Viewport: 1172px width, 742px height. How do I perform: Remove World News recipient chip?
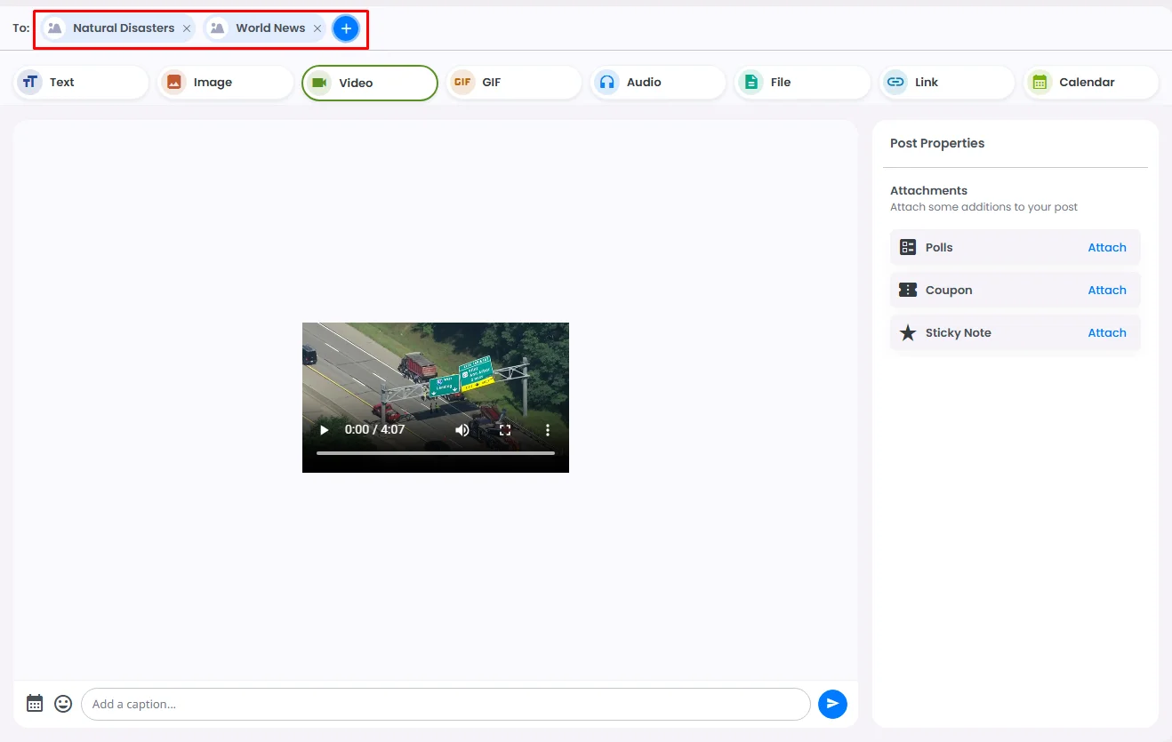point(317,28)
